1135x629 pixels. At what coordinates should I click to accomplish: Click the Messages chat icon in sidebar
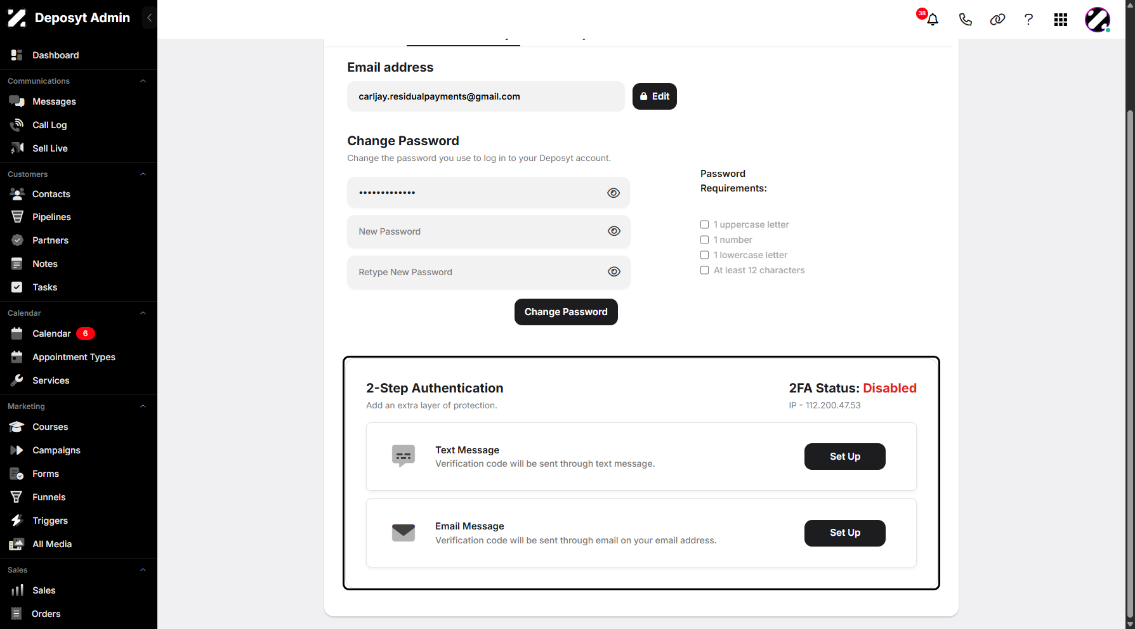tap(17, 101)
